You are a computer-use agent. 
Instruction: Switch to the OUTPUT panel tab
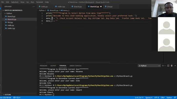53,66
